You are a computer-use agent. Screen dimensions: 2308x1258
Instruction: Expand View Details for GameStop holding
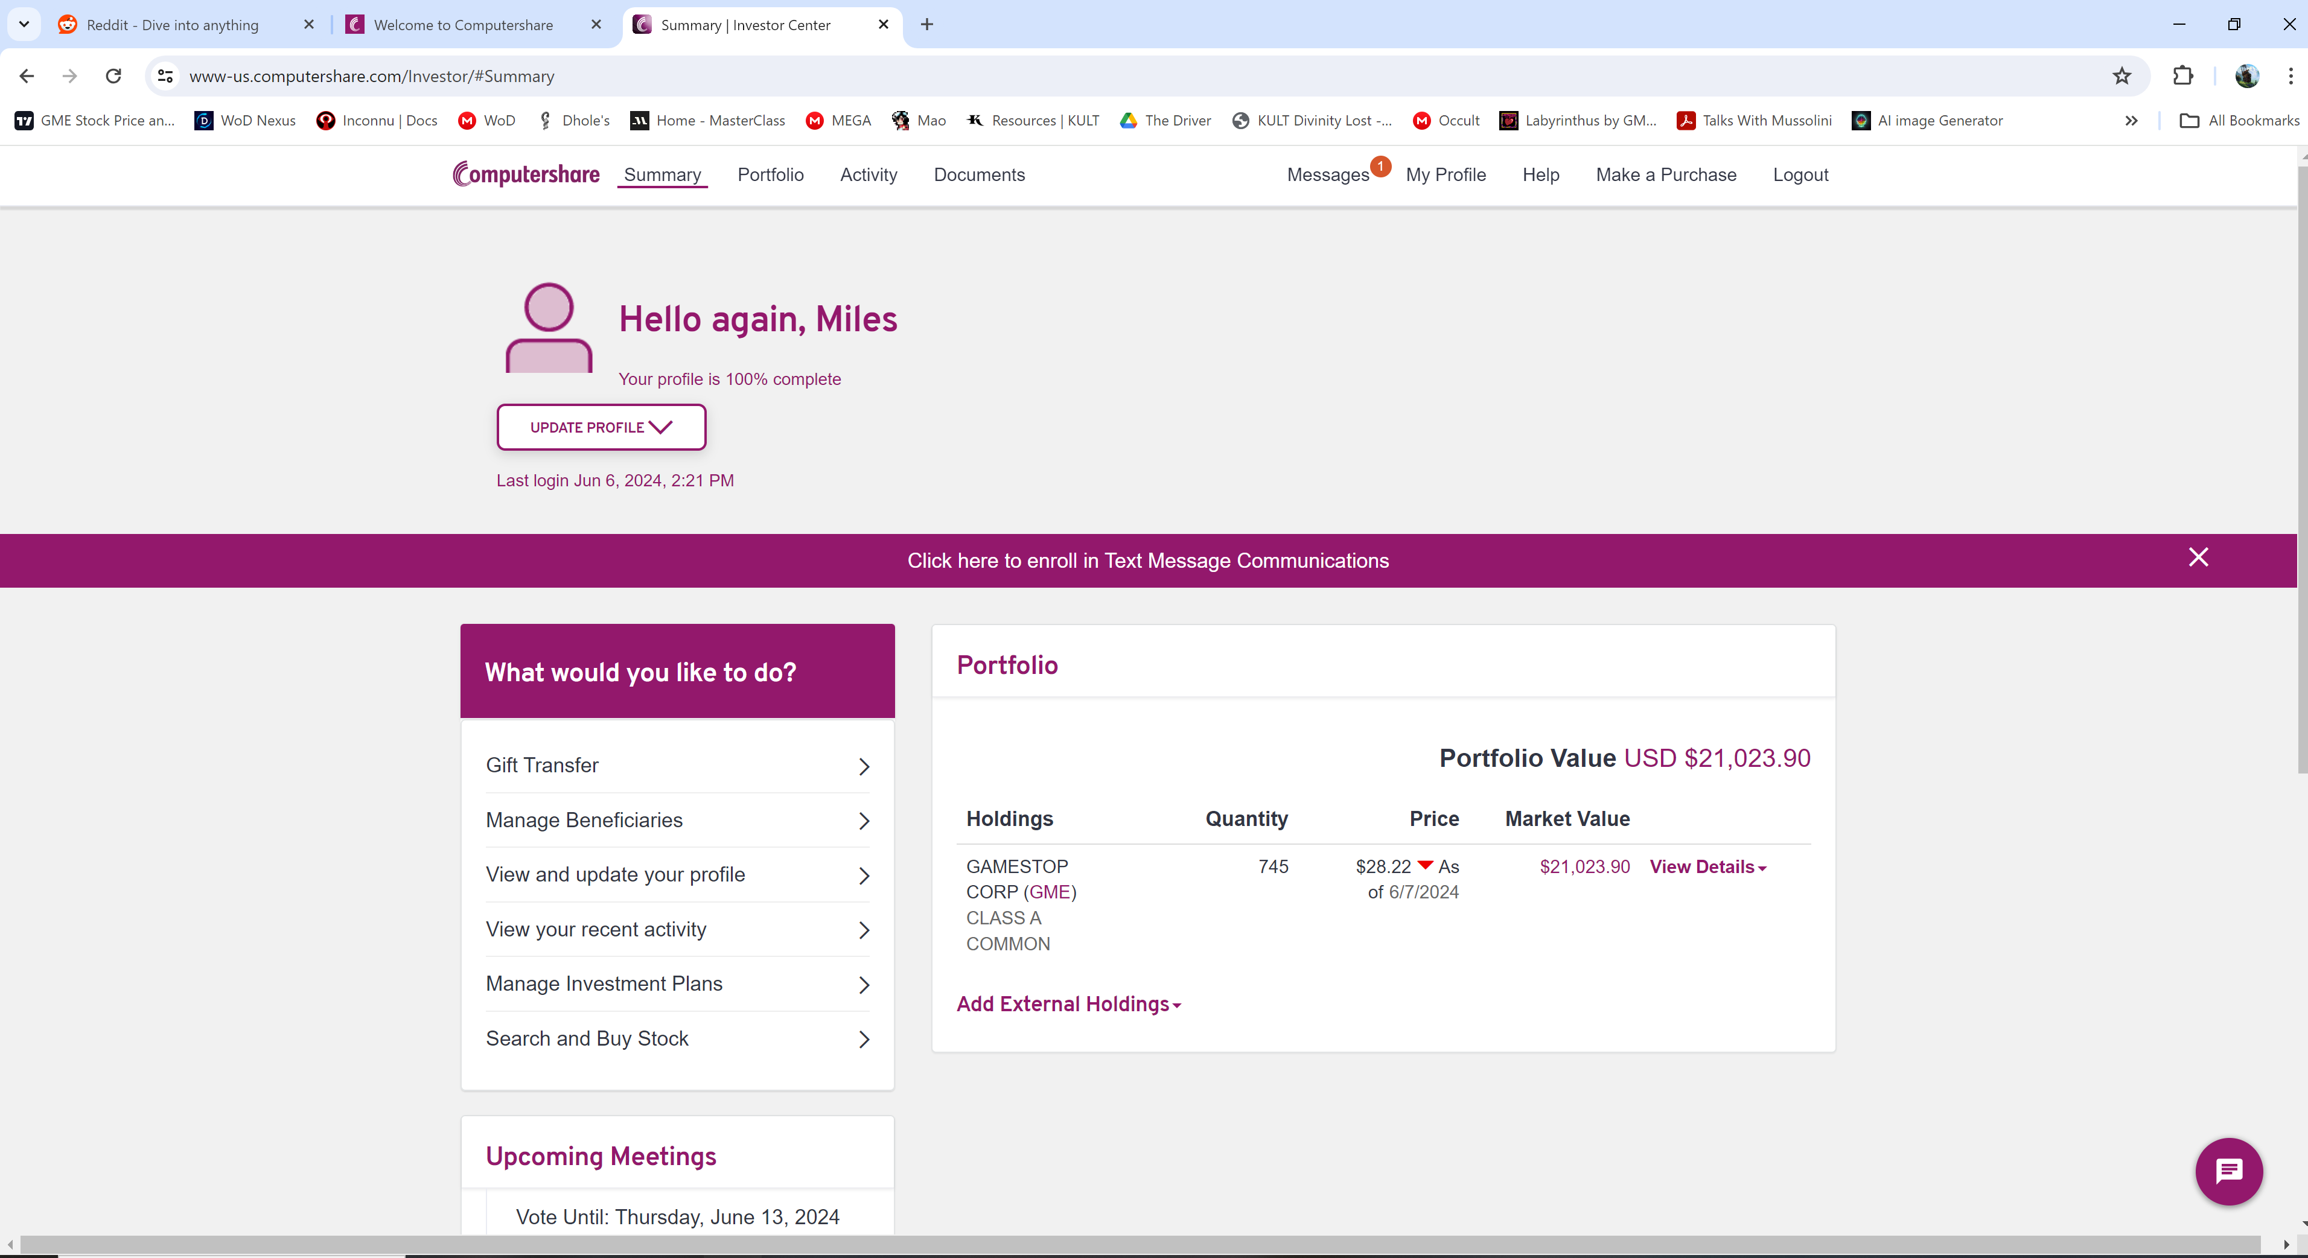click(1707, 866)
